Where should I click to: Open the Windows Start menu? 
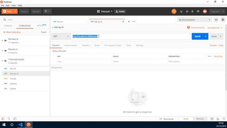4,125
